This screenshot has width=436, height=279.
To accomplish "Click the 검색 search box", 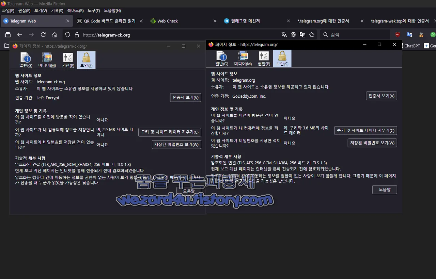I will [x=355, y=35].
